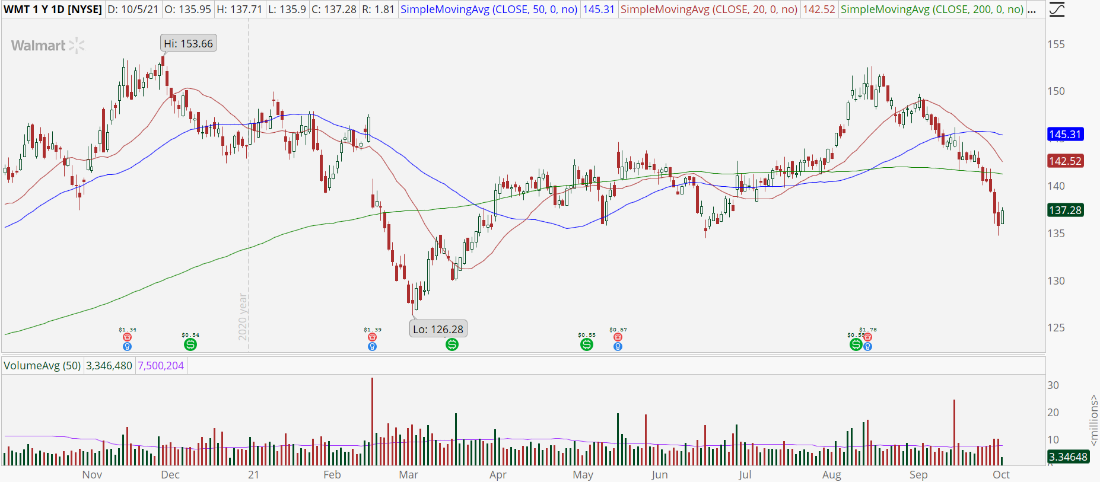Image resolution: width=1100 pixels, height=482 pixels.
Task: Click the Nov label on the time axis
Action: [92, 475]
